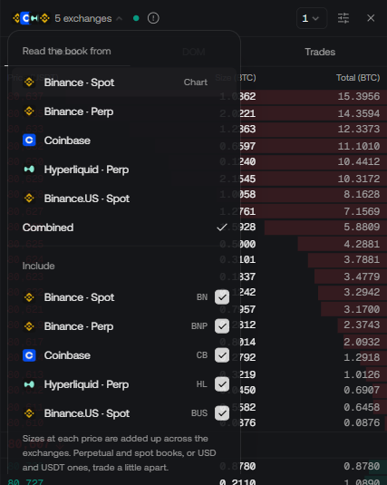
Task: Read the book from Hyperliquid · Perp
Action: [123, 170]
